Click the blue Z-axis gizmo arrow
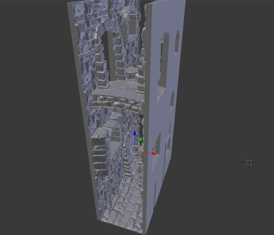The image size is (274, 235). (135, 133)
